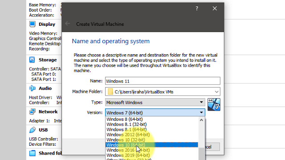Screen dimensions: 285x160
Task: Click the 'USB Controller:' label
Action: click(44, 139)
